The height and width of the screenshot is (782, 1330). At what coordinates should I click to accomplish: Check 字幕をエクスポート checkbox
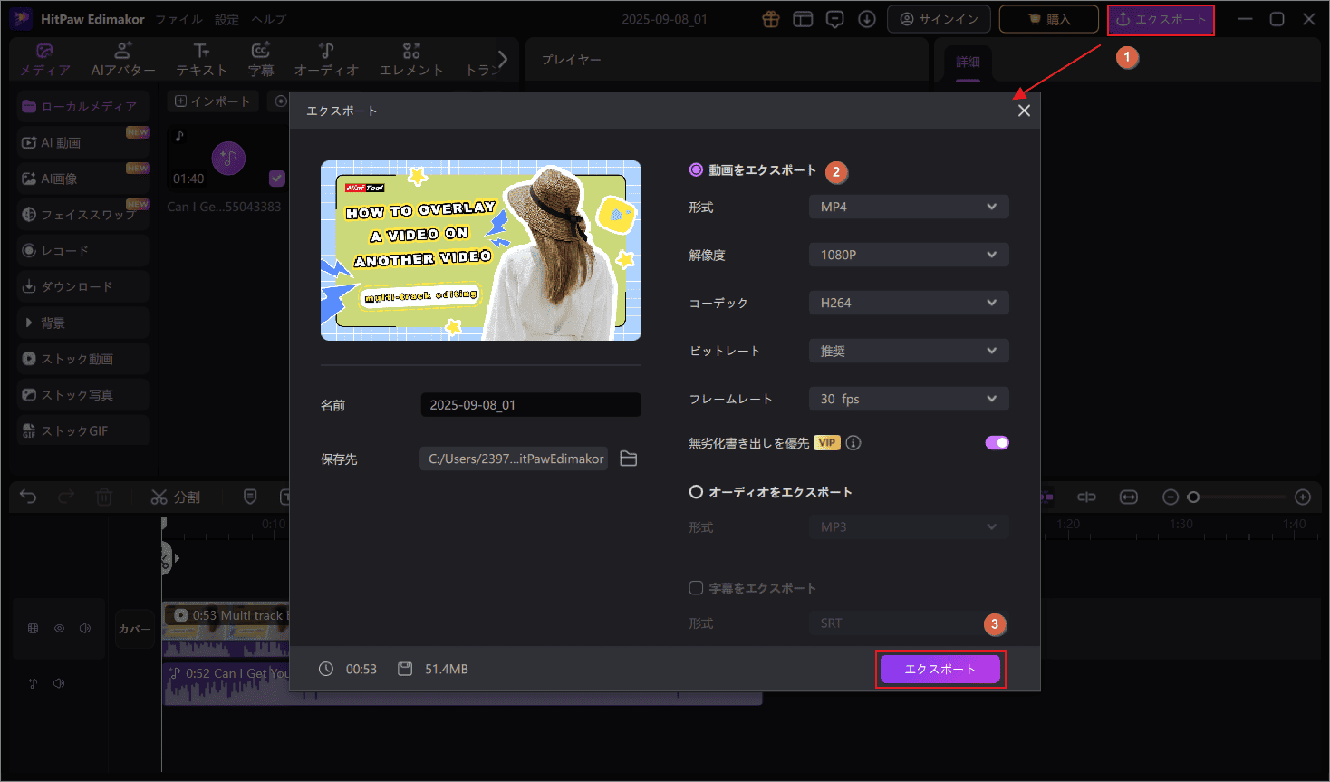696,588
